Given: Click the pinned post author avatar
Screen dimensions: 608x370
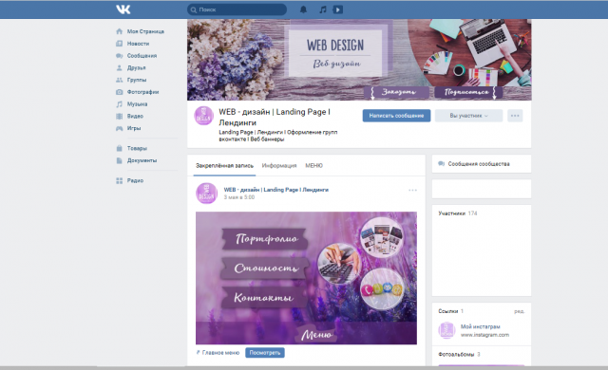Looking at the screenshot, I should coord(206,194).
